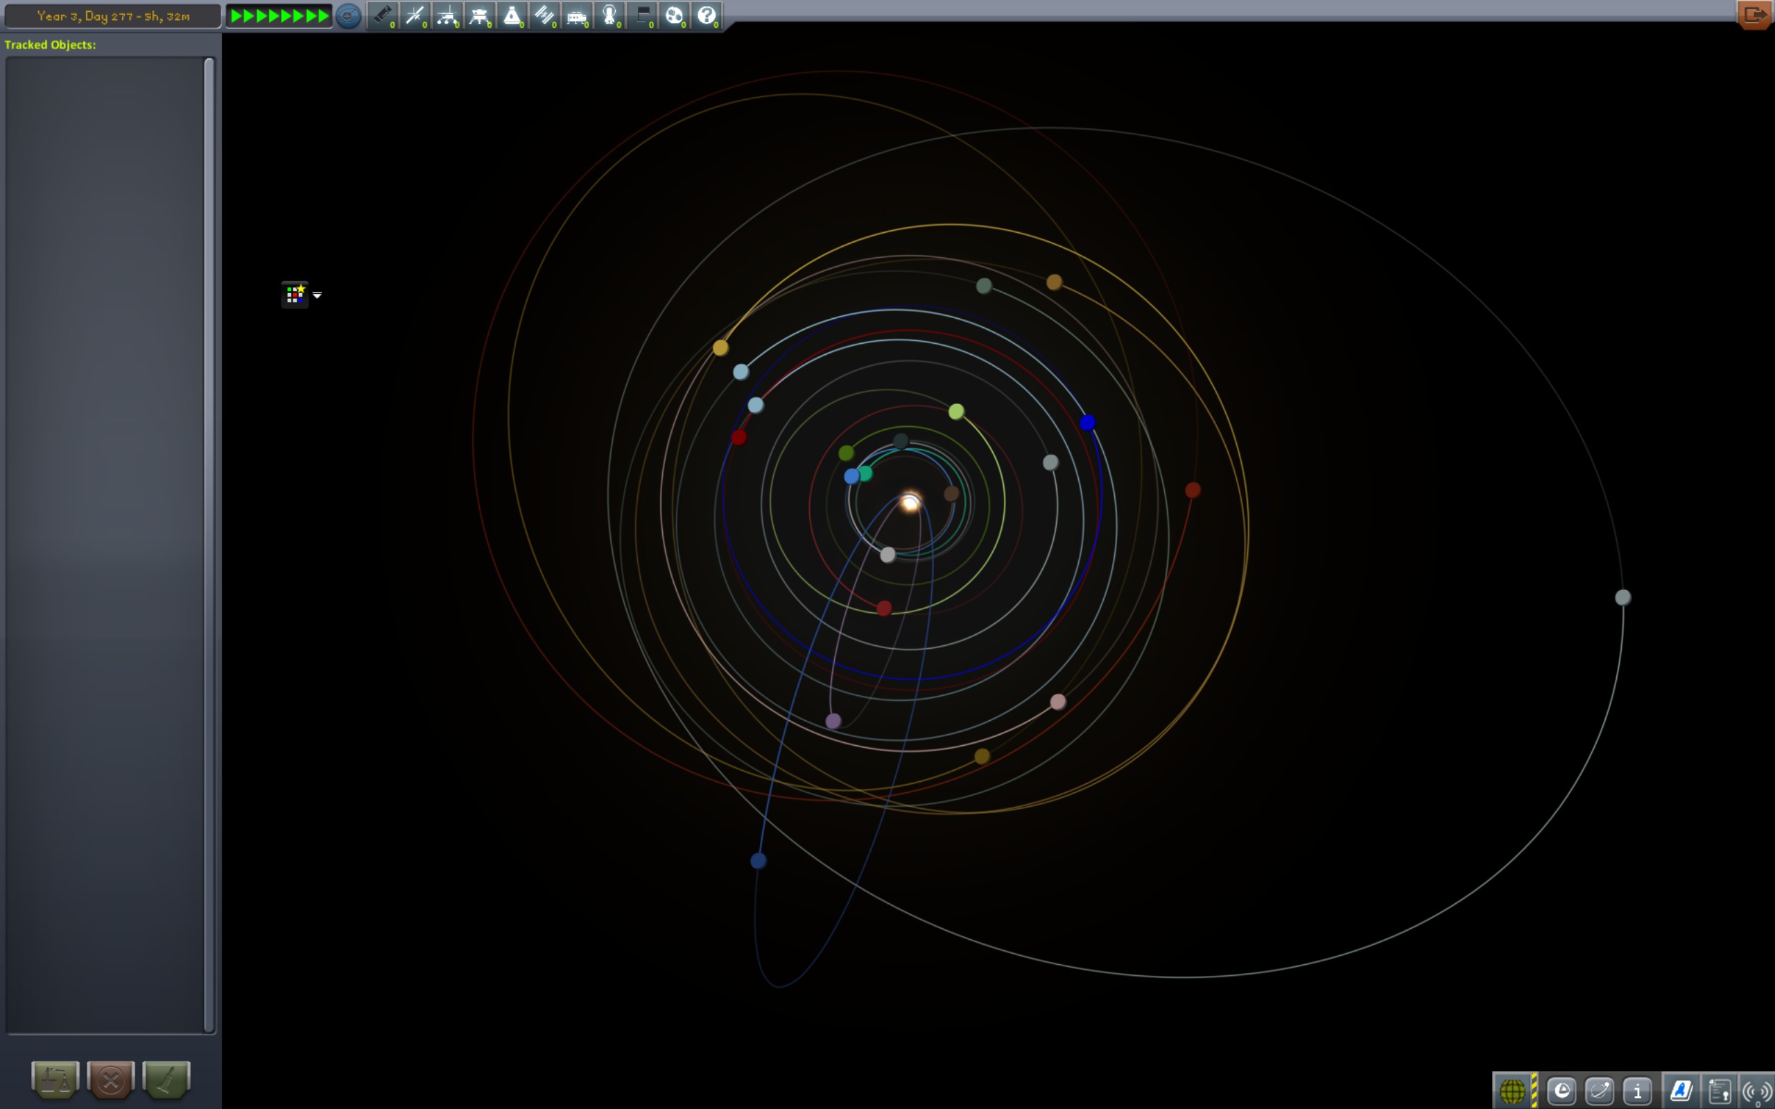This screenshot has height=1109, width=1775.
Task: Click the Tracked Objects list scrollbar
Action: [x=209, y=544]
